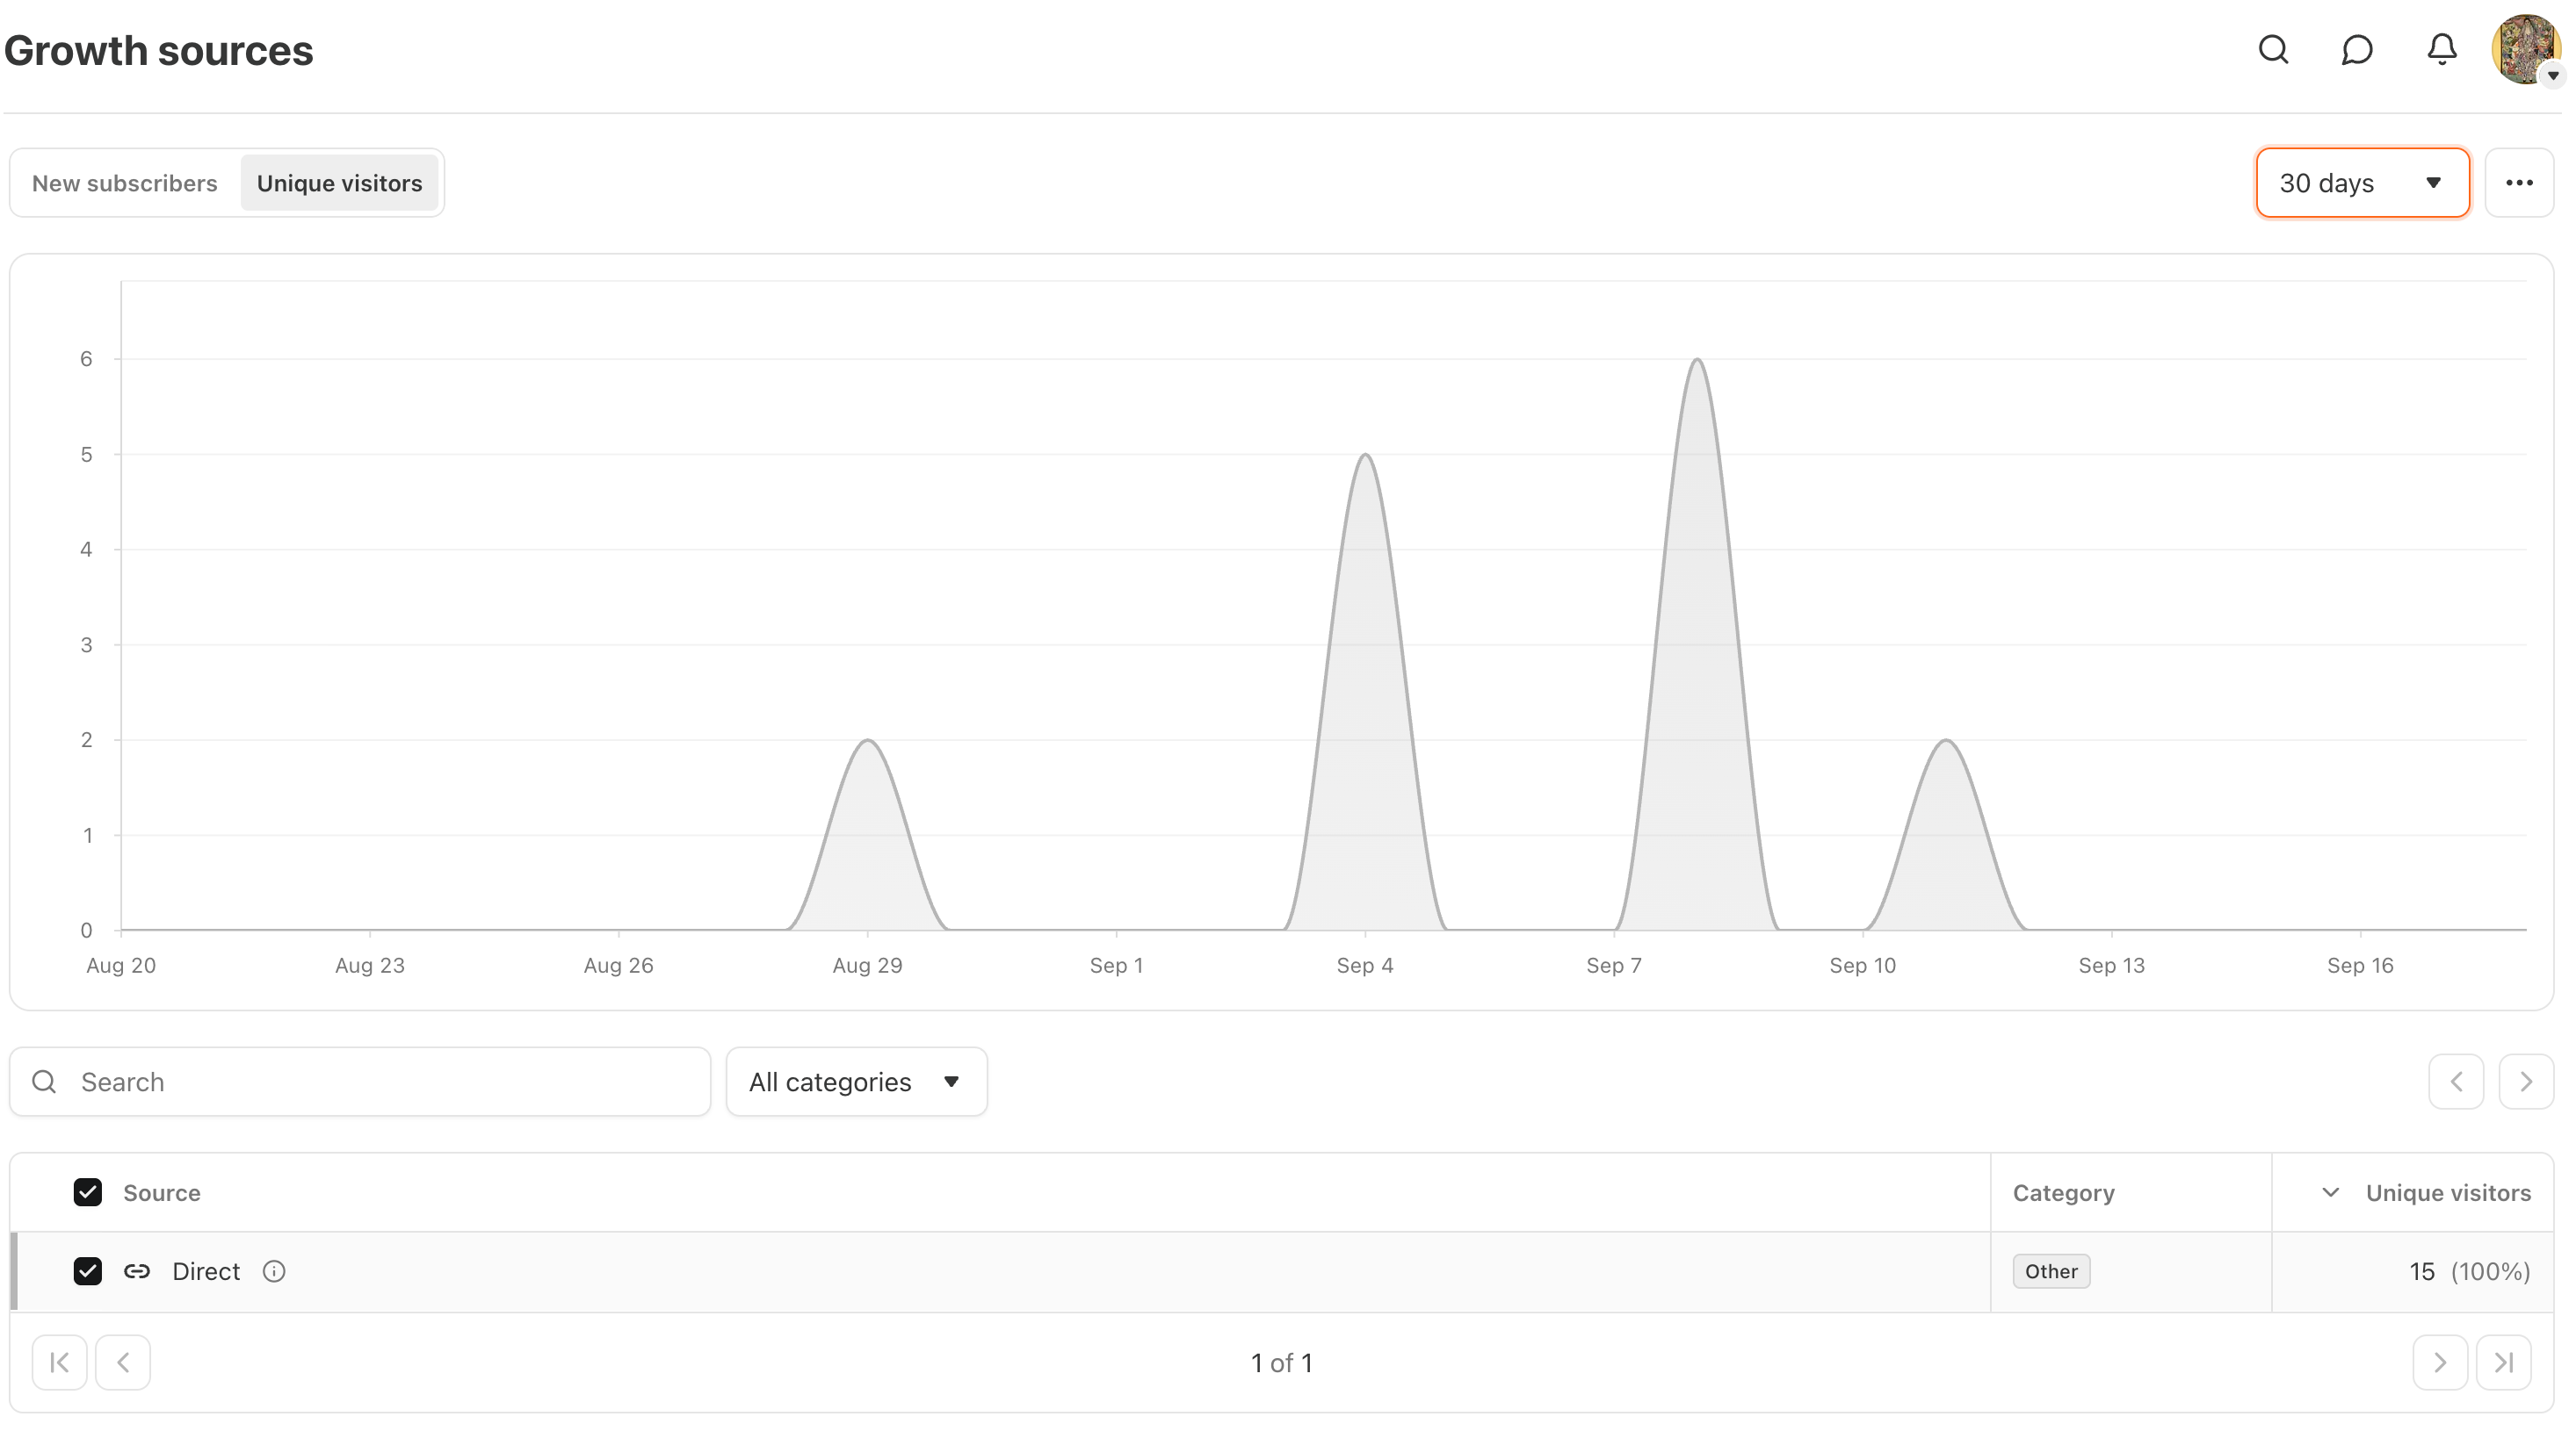Open the notifications bell
The image size is (2576, 1431).
point(2442,49)
